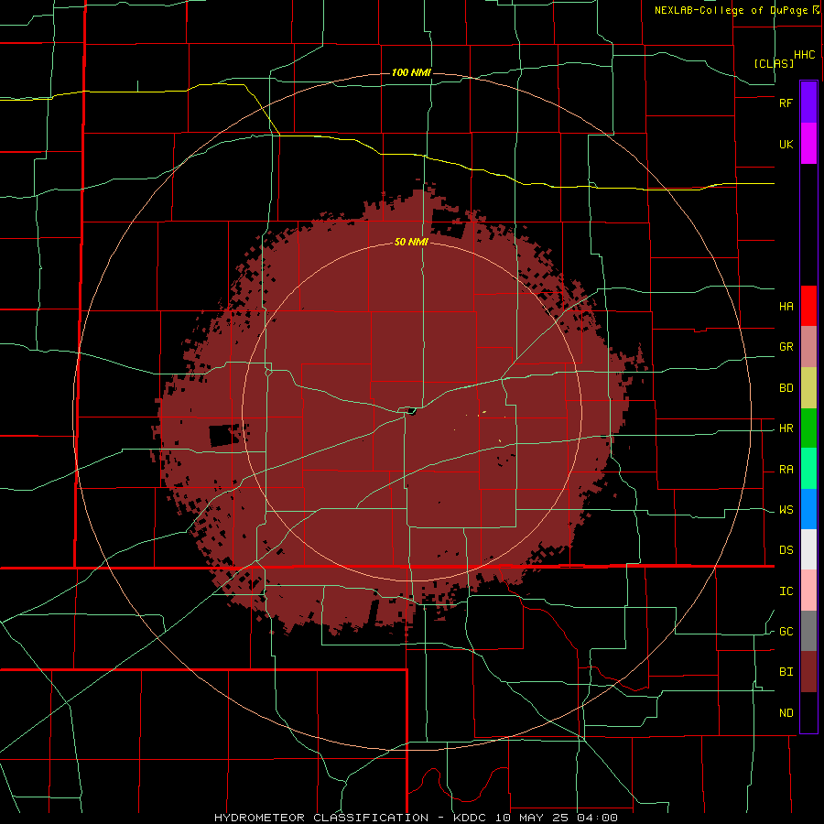Click the KDDC radar site marker at center
The image size is (824, 824).
[x=411, y=411]
